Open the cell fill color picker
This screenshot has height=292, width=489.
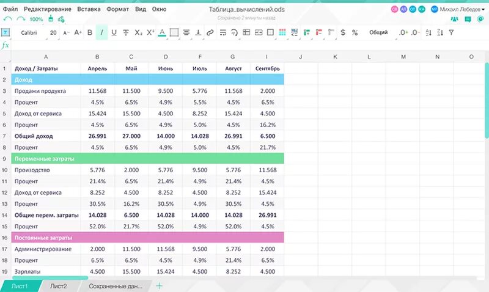point(174,32)
